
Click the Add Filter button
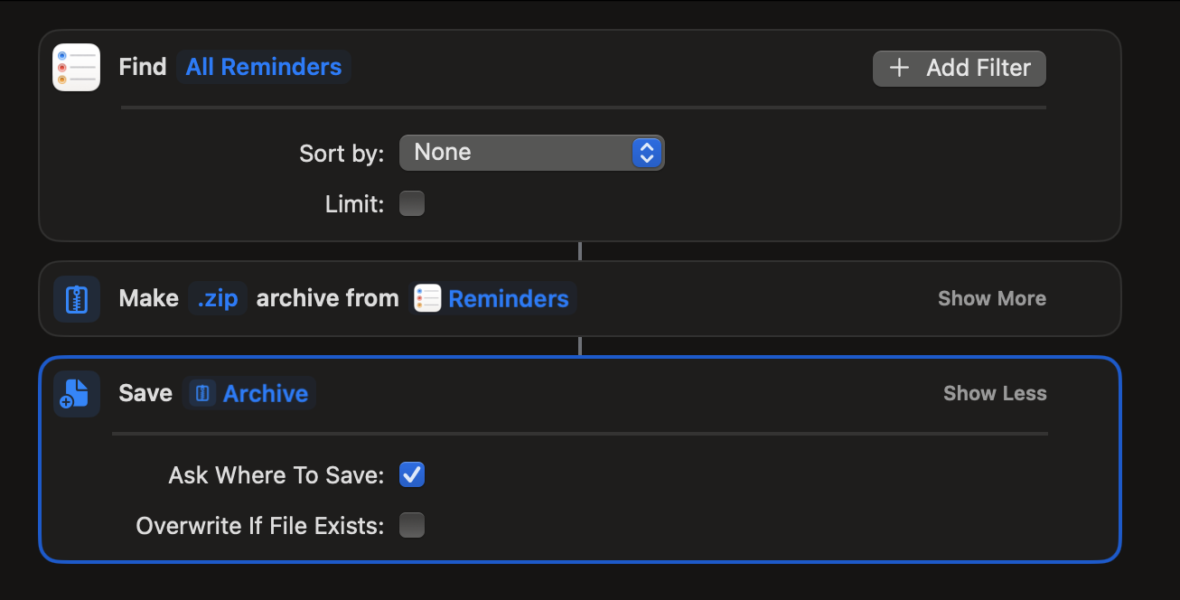point(959,69)
